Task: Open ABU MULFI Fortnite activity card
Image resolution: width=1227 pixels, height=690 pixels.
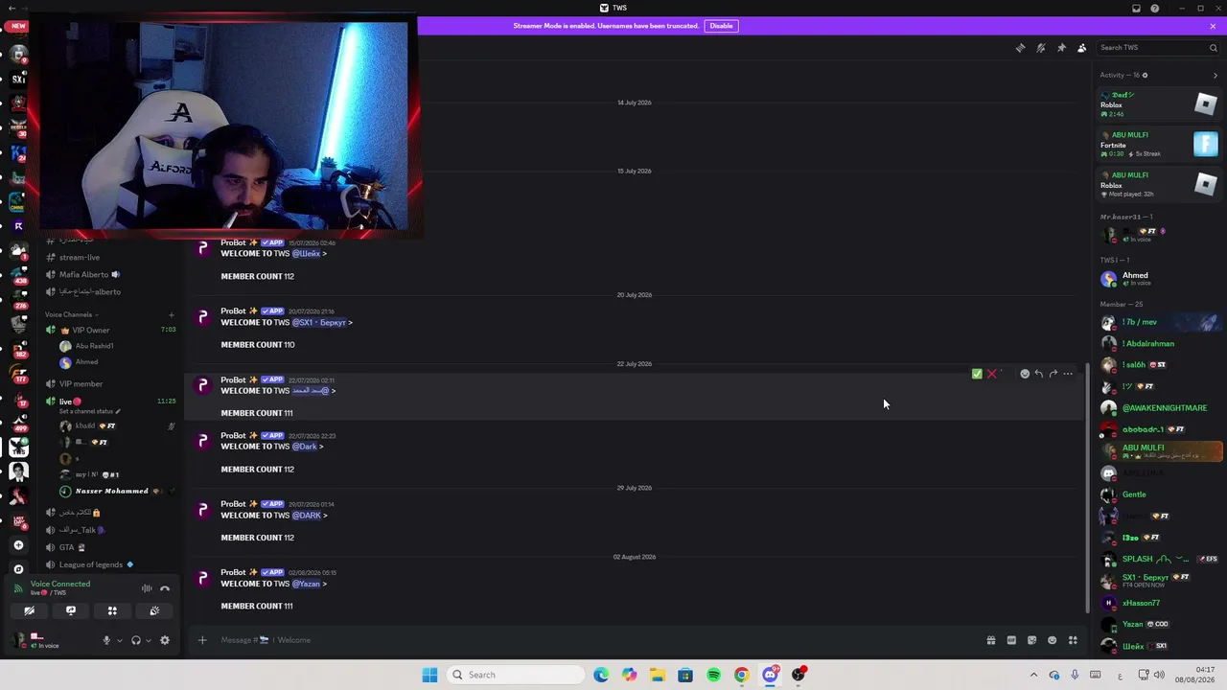Action: point(1160,145)
